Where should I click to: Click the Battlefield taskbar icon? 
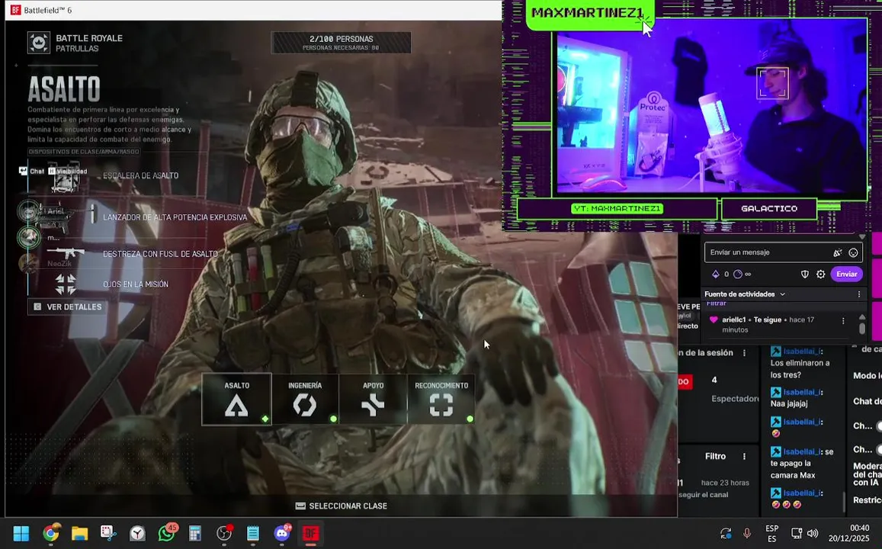(x=310, y=533)
